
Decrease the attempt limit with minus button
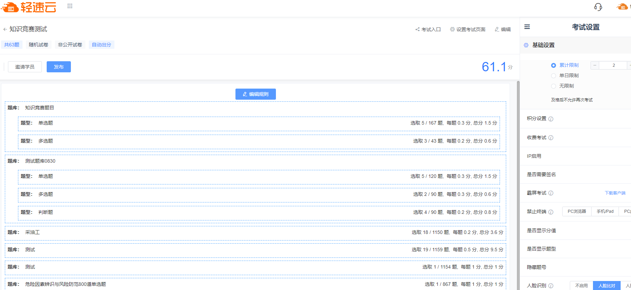(595, 65)
